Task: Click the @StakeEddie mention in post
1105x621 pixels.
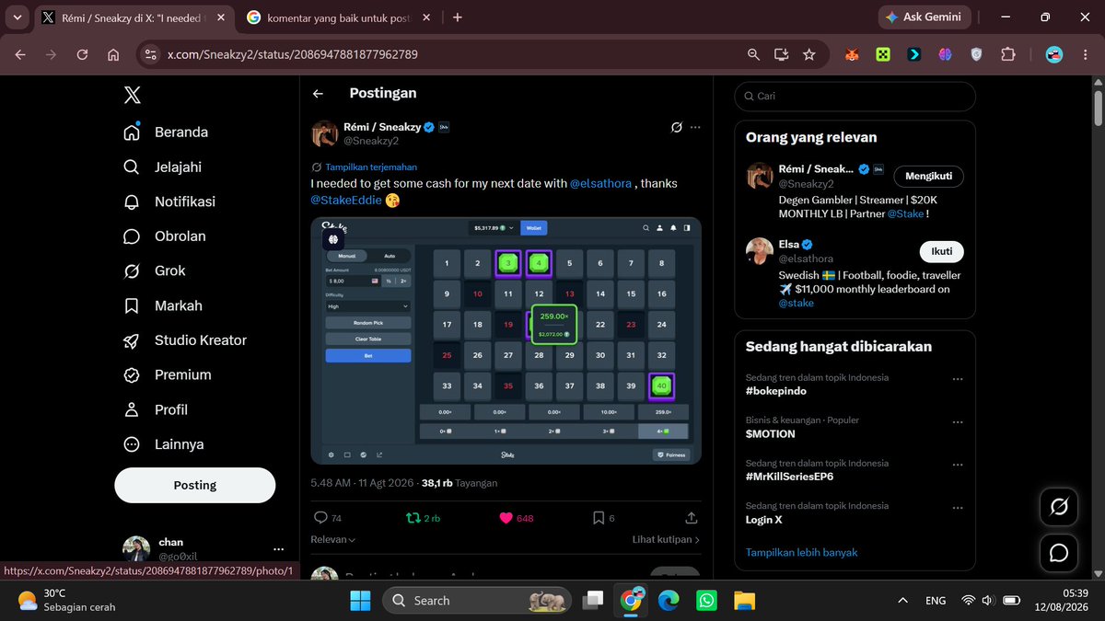Action: [x=345, y=200]
